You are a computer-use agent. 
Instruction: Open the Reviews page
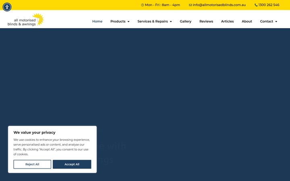(x=206, y=21)
